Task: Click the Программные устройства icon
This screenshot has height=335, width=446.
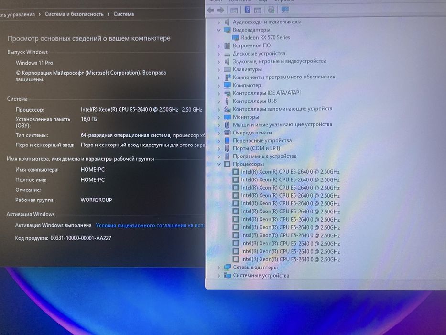Action: (227, 156)
